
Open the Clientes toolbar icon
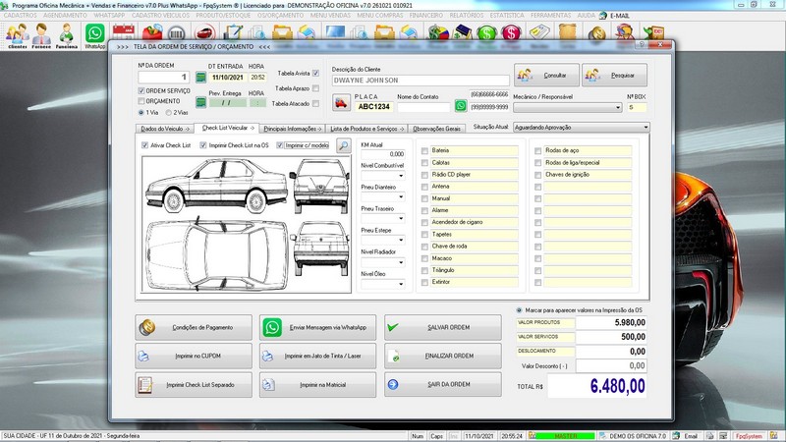(16, 34)
